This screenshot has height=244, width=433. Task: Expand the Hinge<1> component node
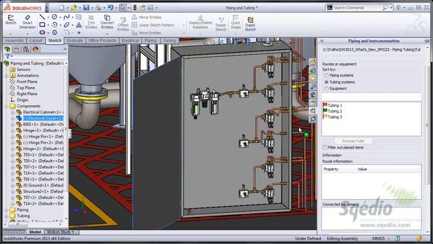pyautogui.click(x=12, y=131)
